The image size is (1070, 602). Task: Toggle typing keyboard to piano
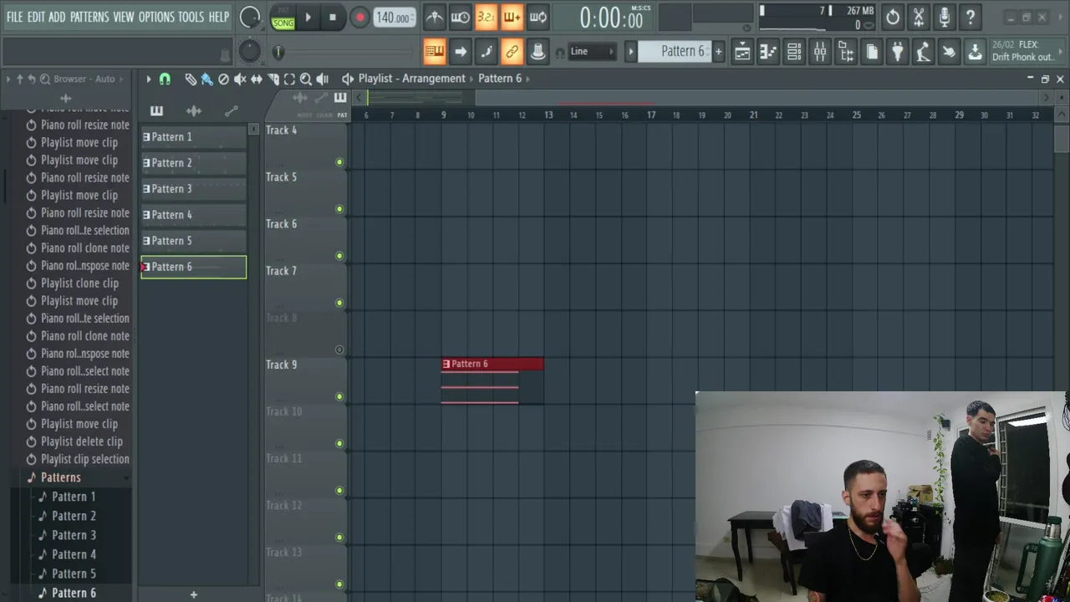(435, 52)
